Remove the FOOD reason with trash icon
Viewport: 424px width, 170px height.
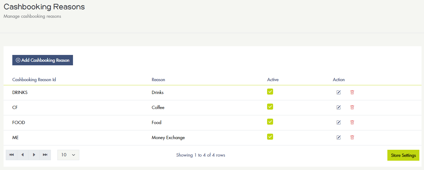[x=352, y=122]
